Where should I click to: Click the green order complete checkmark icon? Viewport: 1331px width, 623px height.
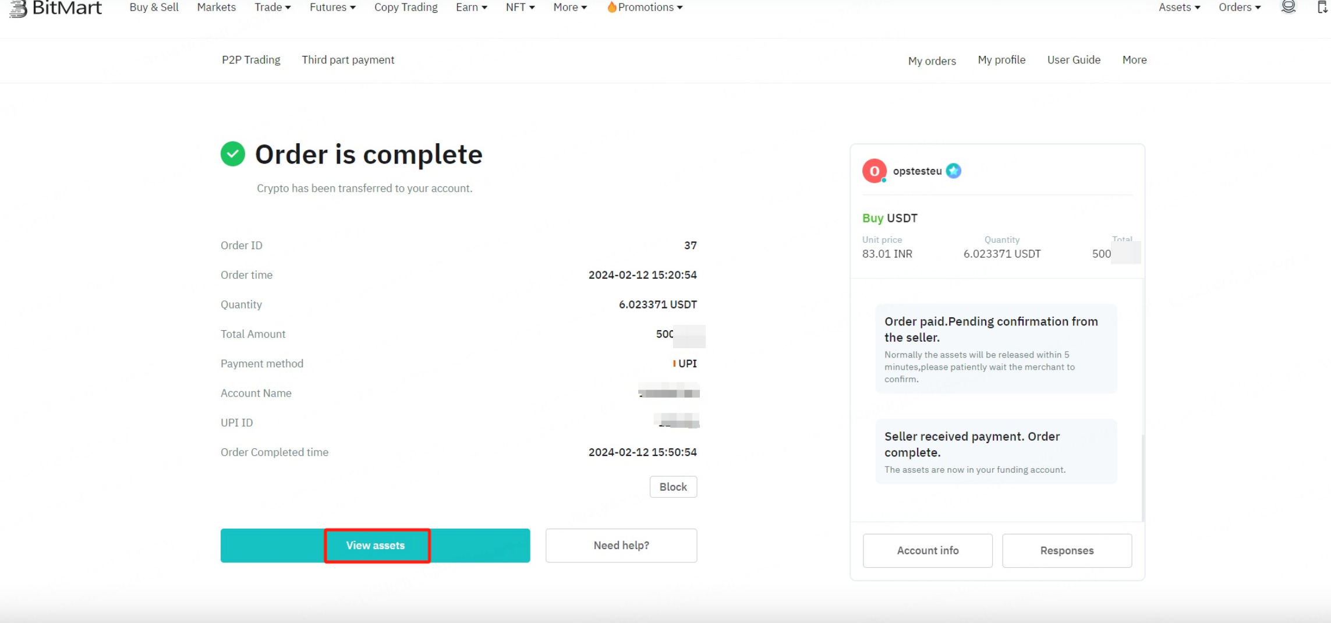point(233,154)
